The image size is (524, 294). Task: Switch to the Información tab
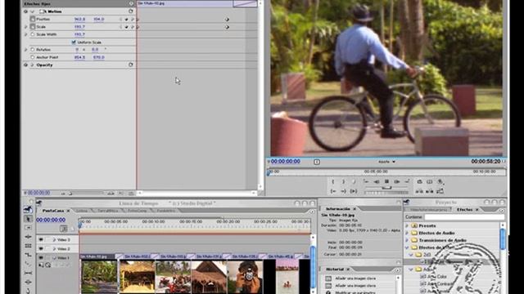(x=338, y=209)
